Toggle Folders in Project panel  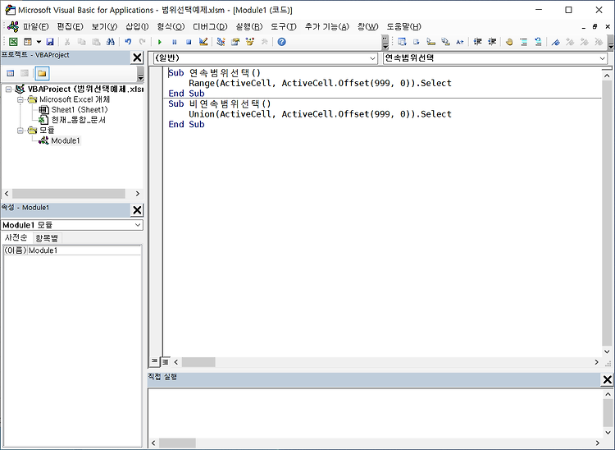point(42,73)
